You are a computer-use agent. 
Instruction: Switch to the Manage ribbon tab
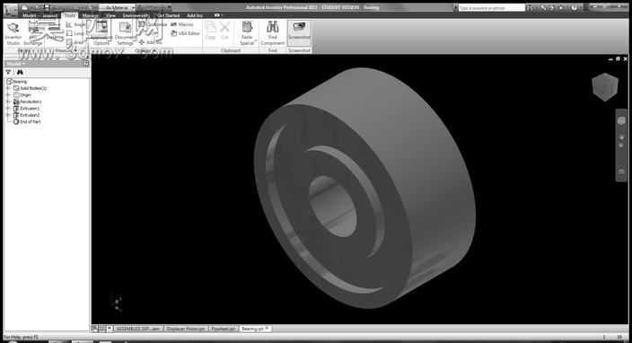pyautogui.click(x=91, y=15)
